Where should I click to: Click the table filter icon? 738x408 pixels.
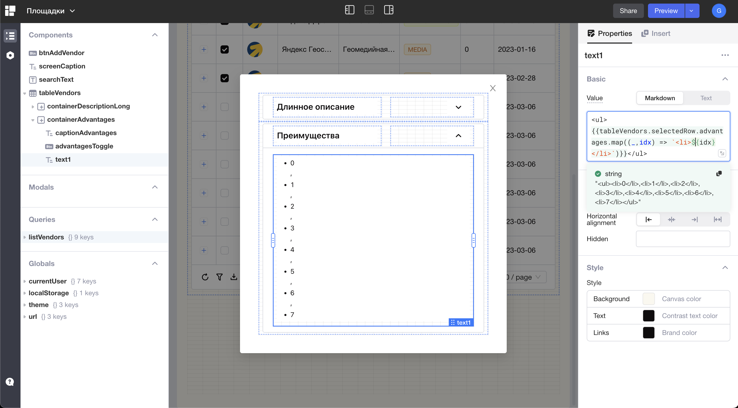point(220,277)
